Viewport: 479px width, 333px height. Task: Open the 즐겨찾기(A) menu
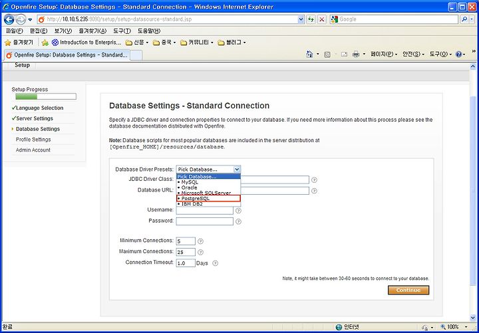point(92,31)
